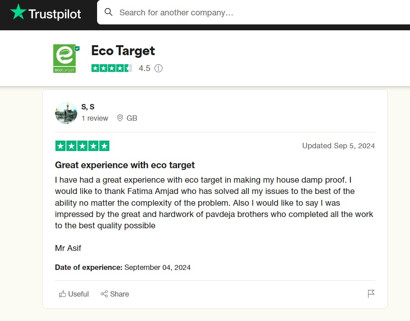Click the reviewer S, S avatar picture
410x321 pixels.
coord(66,113)
